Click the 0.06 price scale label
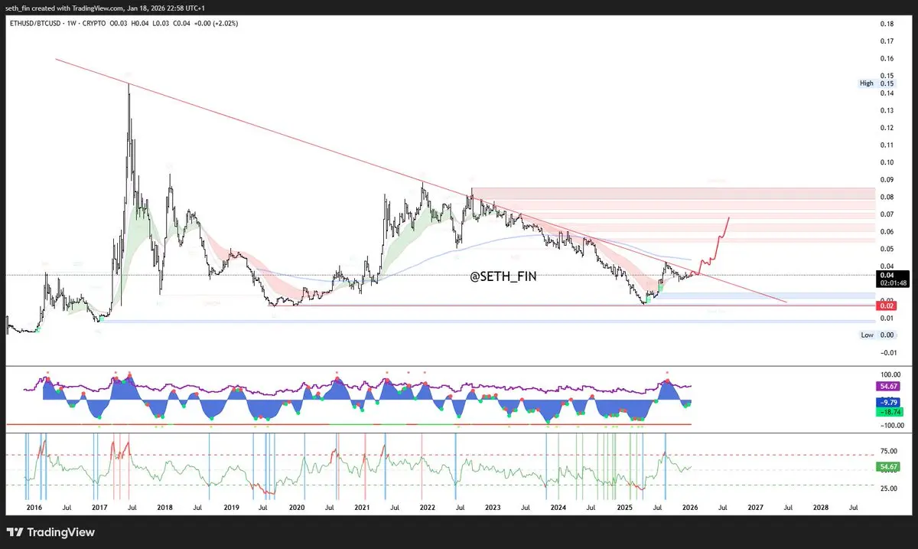This screenshot has height=549, width=918. (887, 232)
